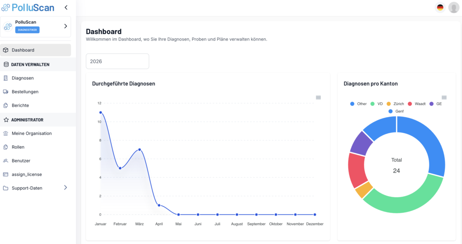Open the Diagnosen pro Kanton chart menu
Image resolution: width=462 pixels, height=244 pixels.
(444, 97)
